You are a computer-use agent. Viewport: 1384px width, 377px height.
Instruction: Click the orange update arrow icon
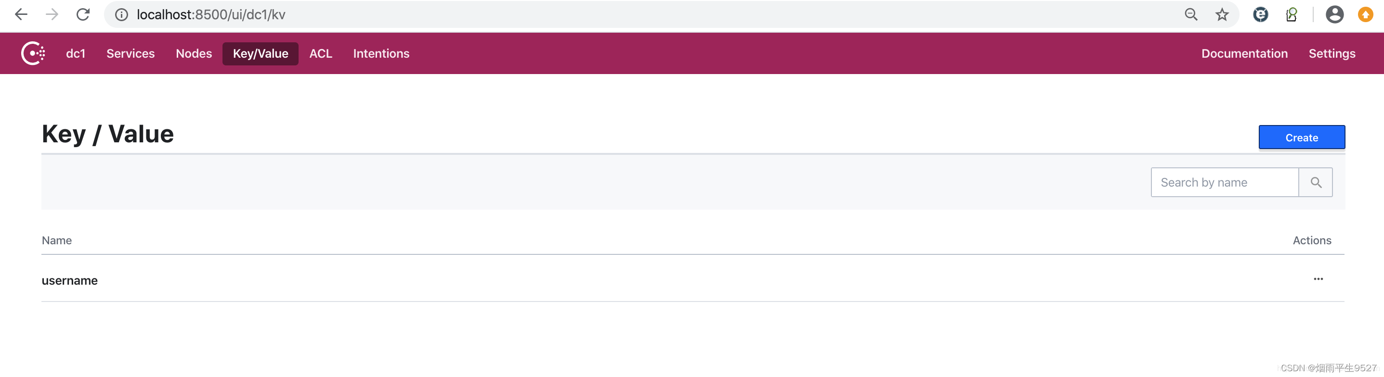(1365, 14)
